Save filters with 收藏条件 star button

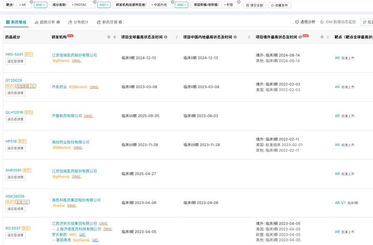pyautogui.click(x=279, y=5)
